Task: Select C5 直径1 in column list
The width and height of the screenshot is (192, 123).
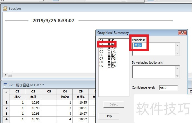Action: [107, 51]
